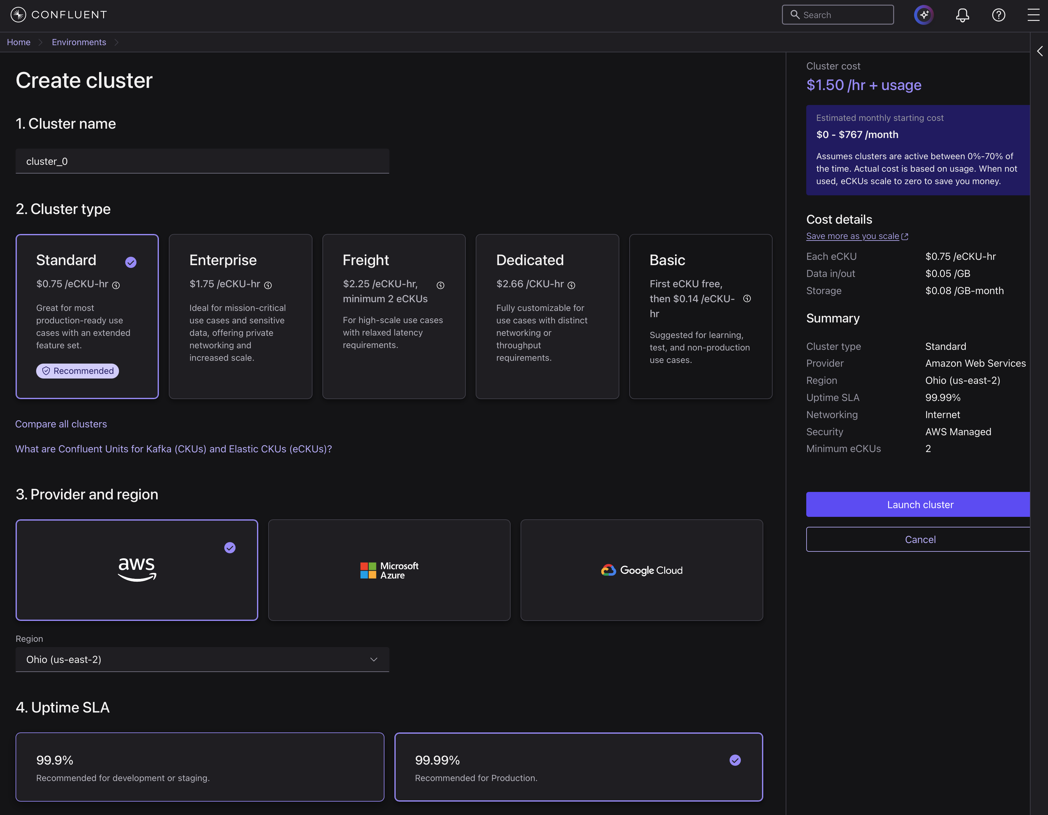Show info for Standard $0.75 pricing
1048x815 pixels.
pos(116,285)
